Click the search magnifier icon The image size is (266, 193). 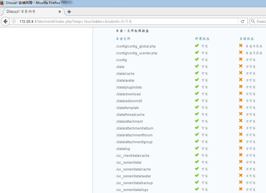(253, 21)
